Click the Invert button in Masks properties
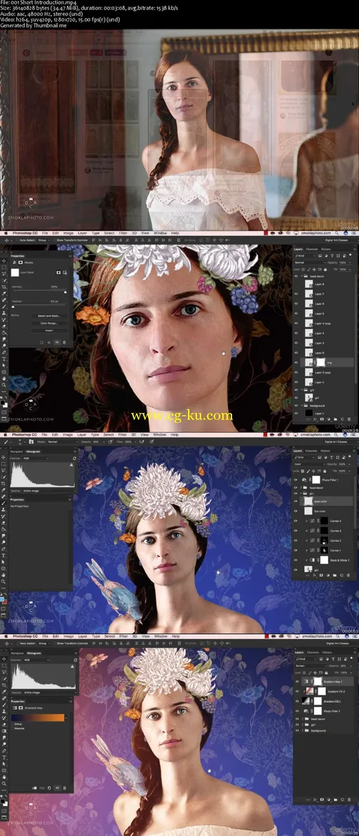This screenshot has width=359, height=836. pyautogui.click(x=49, y=330)
